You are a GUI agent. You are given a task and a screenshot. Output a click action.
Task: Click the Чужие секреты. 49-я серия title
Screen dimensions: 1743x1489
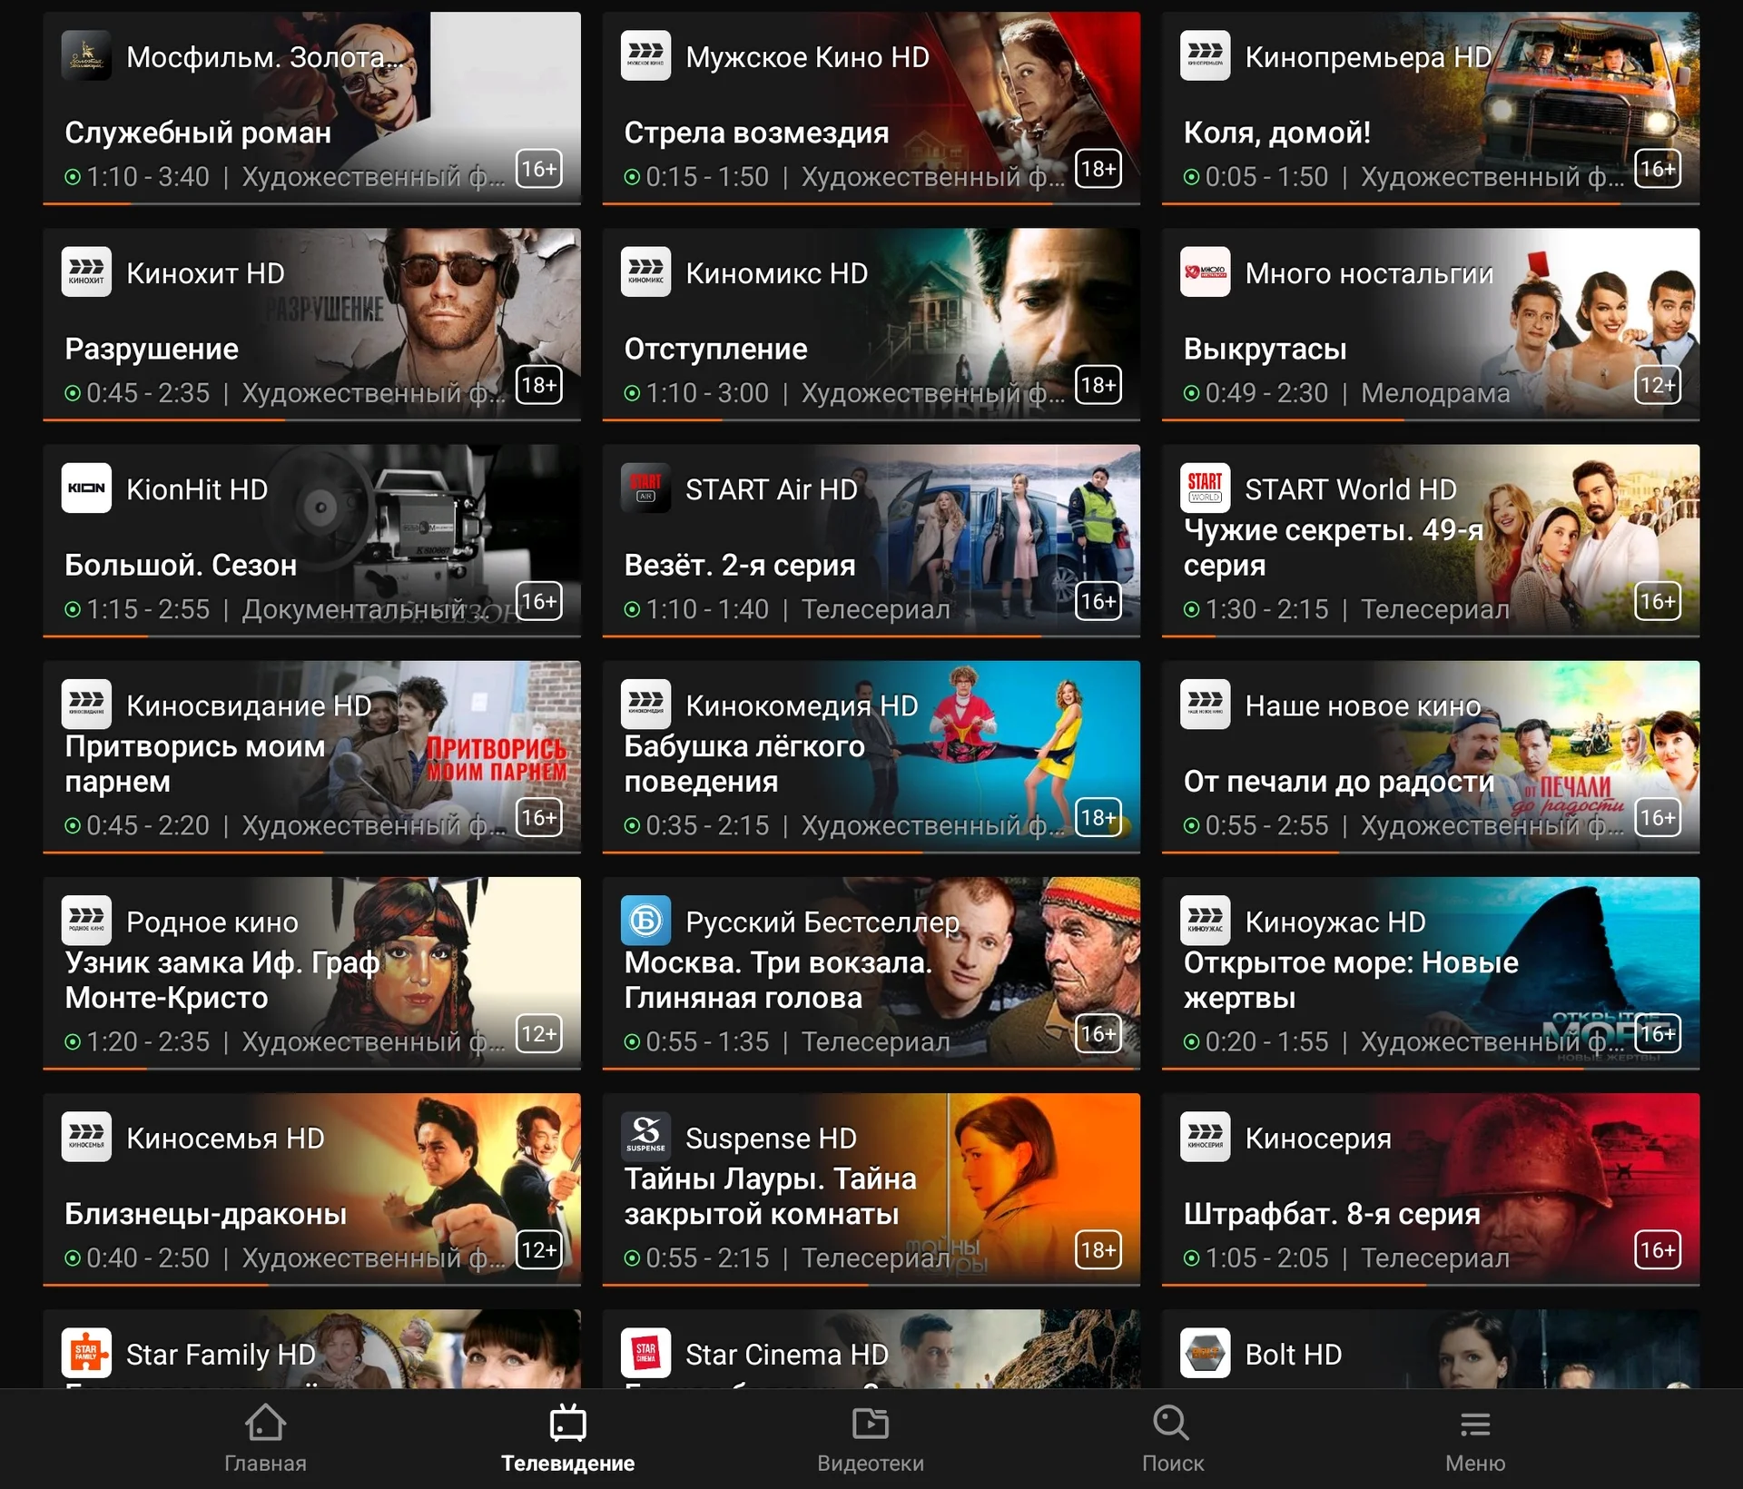click(1333, 547)
